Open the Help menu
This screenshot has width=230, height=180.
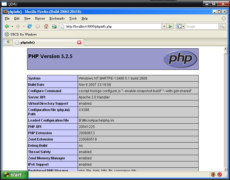84,18
